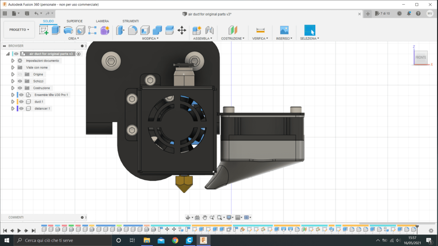This screenshot has height=246, width=438.
Task: Toggle visibility of Origine folder
Action: coord(20,74)
